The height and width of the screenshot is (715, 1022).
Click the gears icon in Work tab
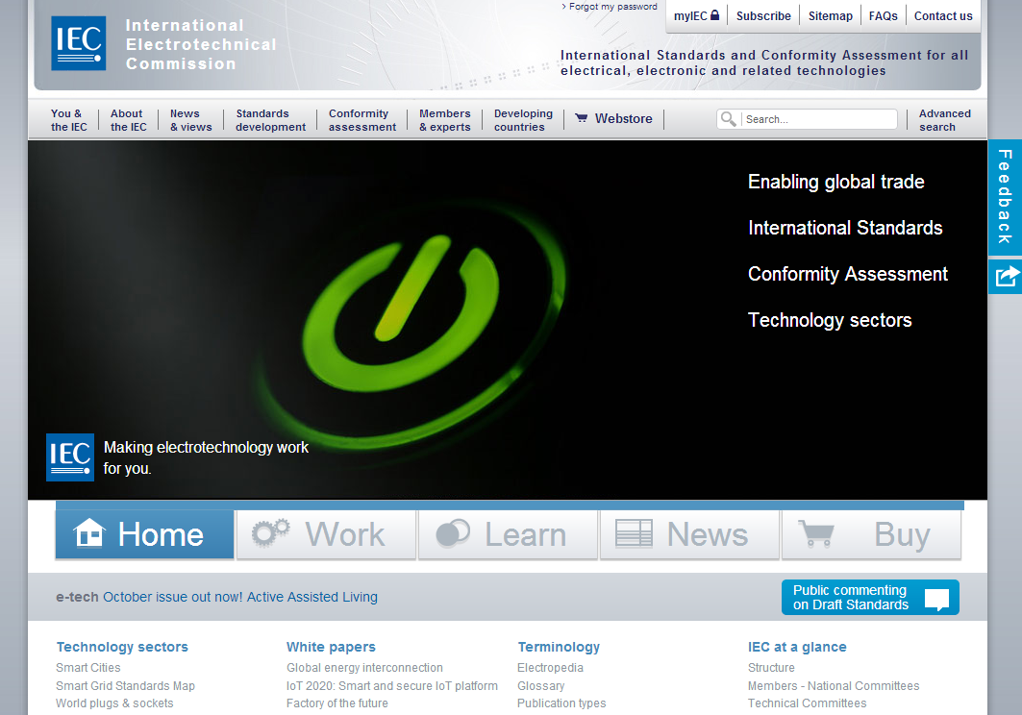pyautogui.click(x=270, y=531)
